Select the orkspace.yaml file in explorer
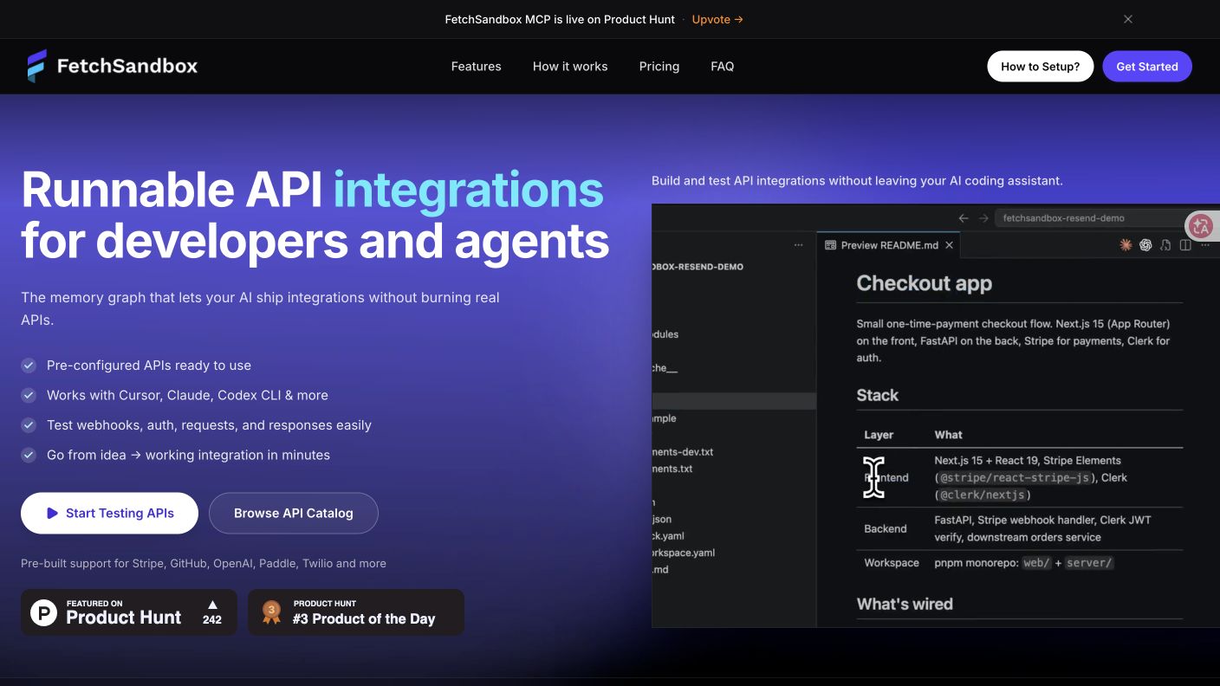The width and height of the screenshot is (1220, 686). (x=683, y=553)
